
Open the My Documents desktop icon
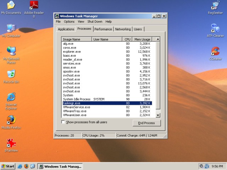(11, 7)
